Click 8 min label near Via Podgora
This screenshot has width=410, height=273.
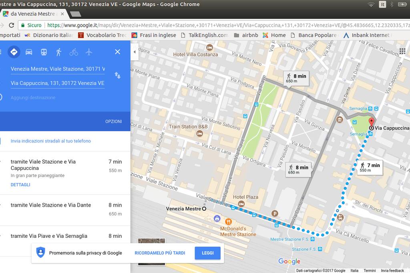coord(296,78)
